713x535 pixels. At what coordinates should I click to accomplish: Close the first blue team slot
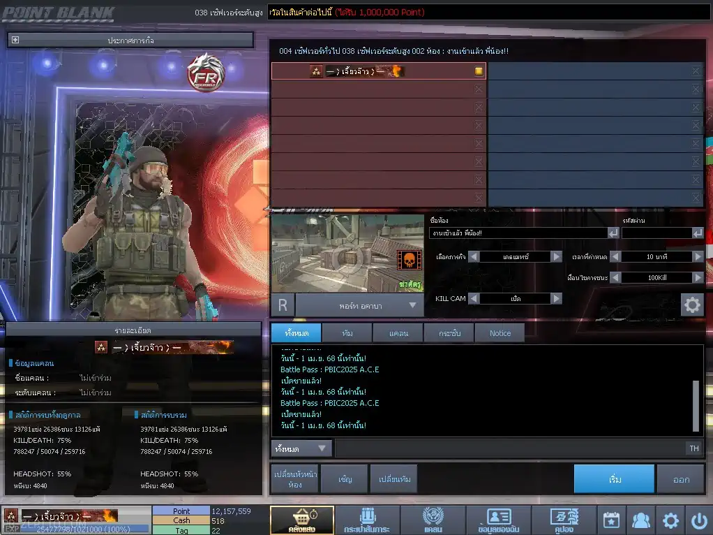(696, 71)
